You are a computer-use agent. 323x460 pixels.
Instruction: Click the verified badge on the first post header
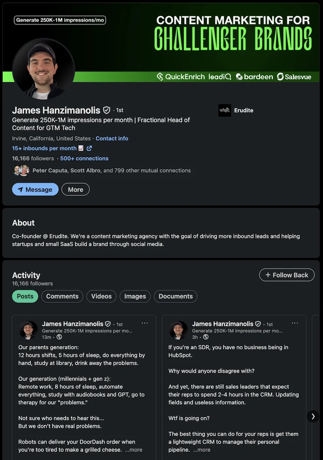click(108, 324)
